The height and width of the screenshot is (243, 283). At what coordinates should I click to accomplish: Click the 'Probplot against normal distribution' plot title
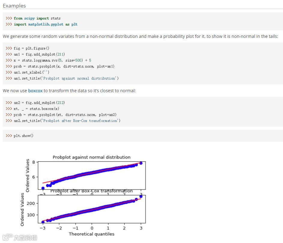[92, 157]
